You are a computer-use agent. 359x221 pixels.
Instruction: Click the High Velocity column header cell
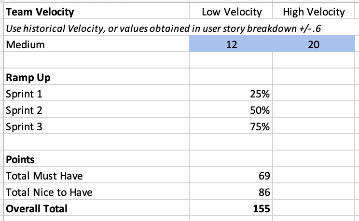[314, 12]
